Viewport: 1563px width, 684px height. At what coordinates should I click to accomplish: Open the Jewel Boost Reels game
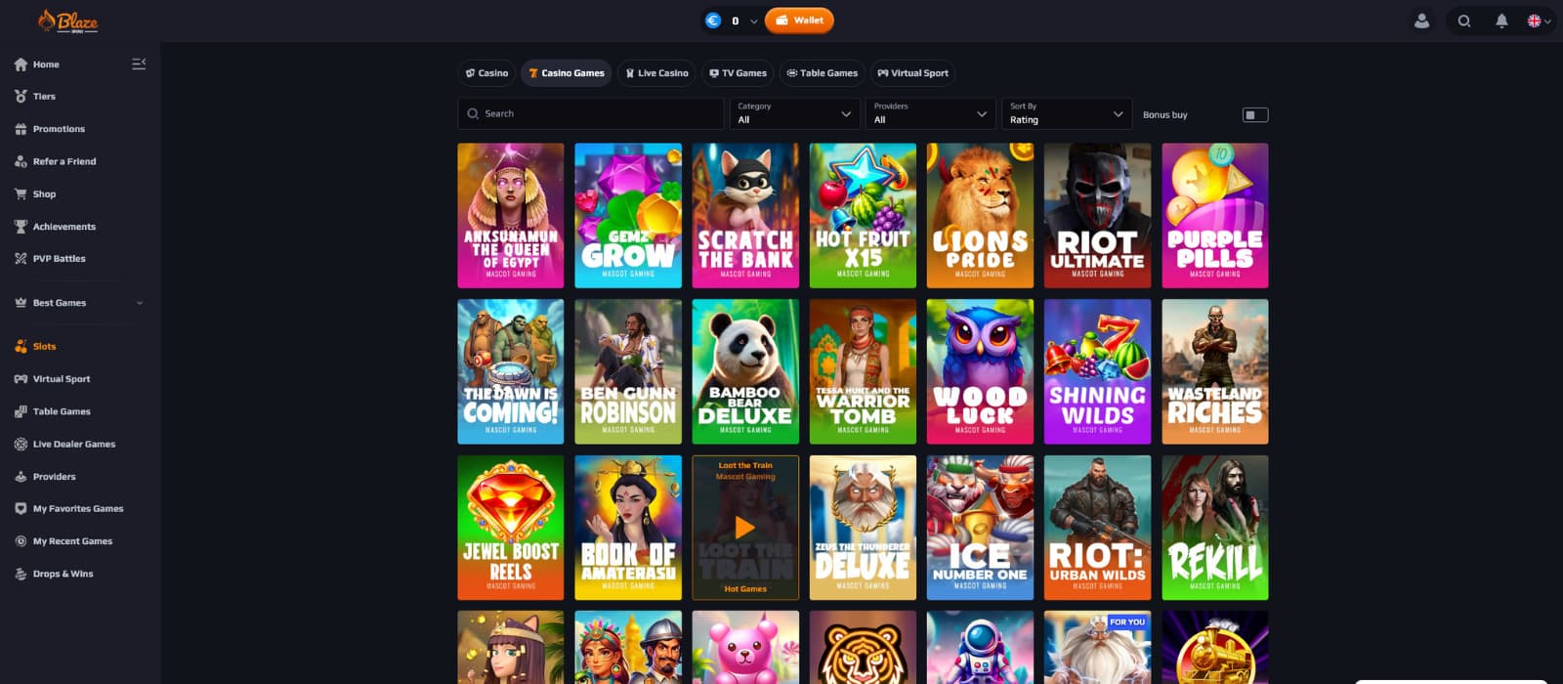(511, 528)
